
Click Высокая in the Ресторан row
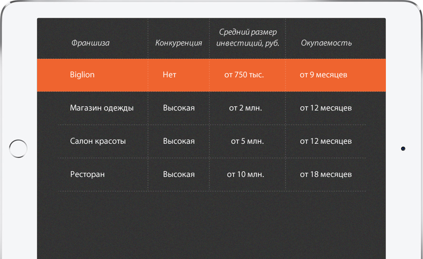tap(178, 174)
